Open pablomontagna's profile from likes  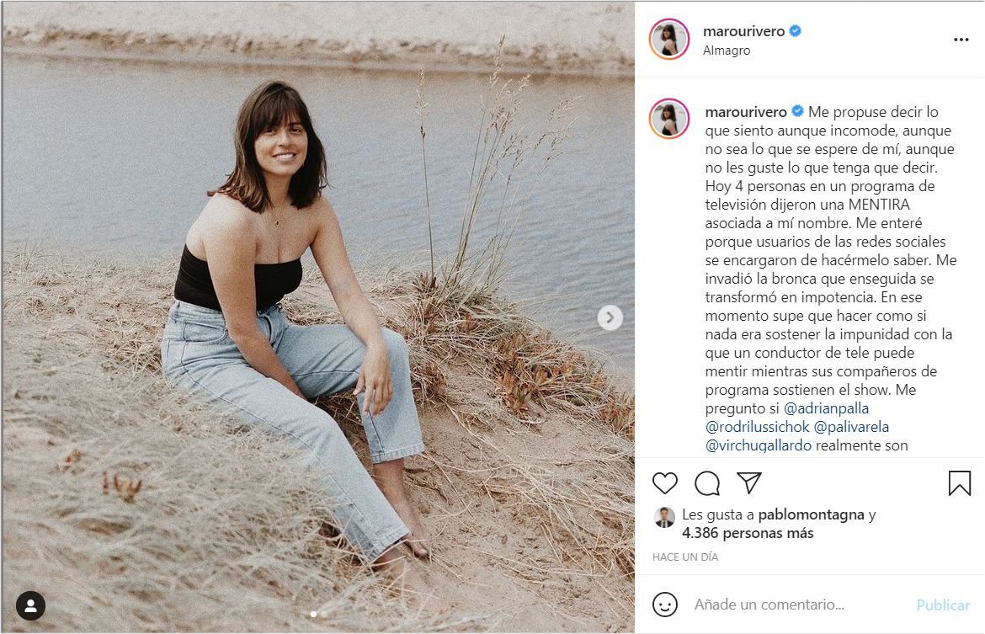tap(811, 514)
